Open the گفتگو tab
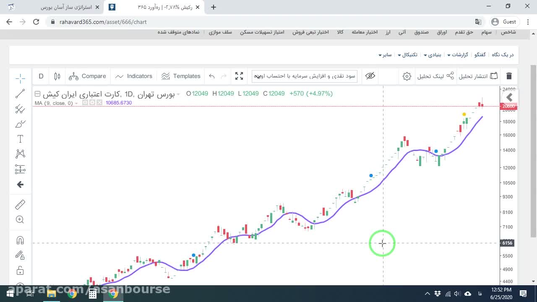The width and height of the screenshot is (537, 302). [480, 55]
